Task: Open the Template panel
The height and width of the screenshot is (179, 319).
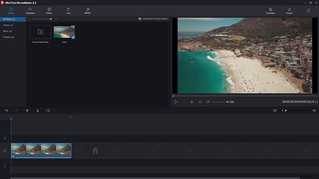Action: click(270, 11)
